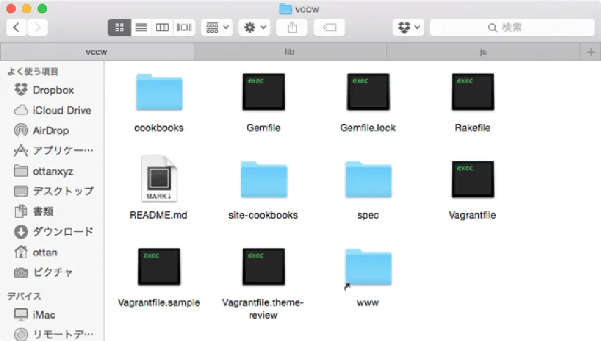
Task: Select the lib tab
Action: pos(289,52)
